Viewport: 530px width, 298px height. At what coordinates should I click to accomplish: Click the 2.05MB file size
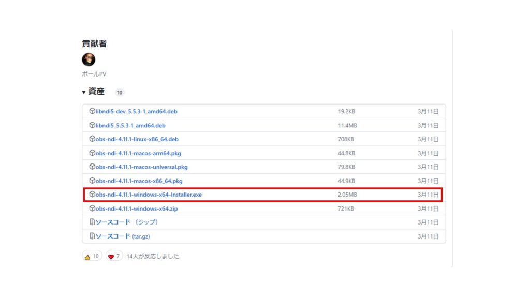(347, 195)
